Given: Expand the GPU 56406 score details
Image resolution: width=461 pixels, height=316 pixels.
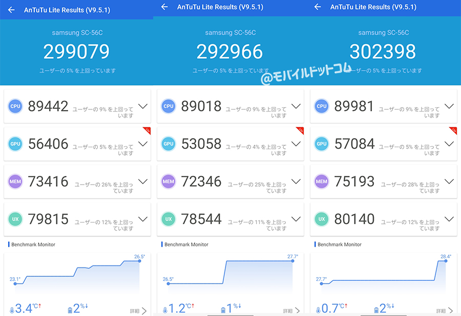Looking at the screenshot, I should (143, 144).
